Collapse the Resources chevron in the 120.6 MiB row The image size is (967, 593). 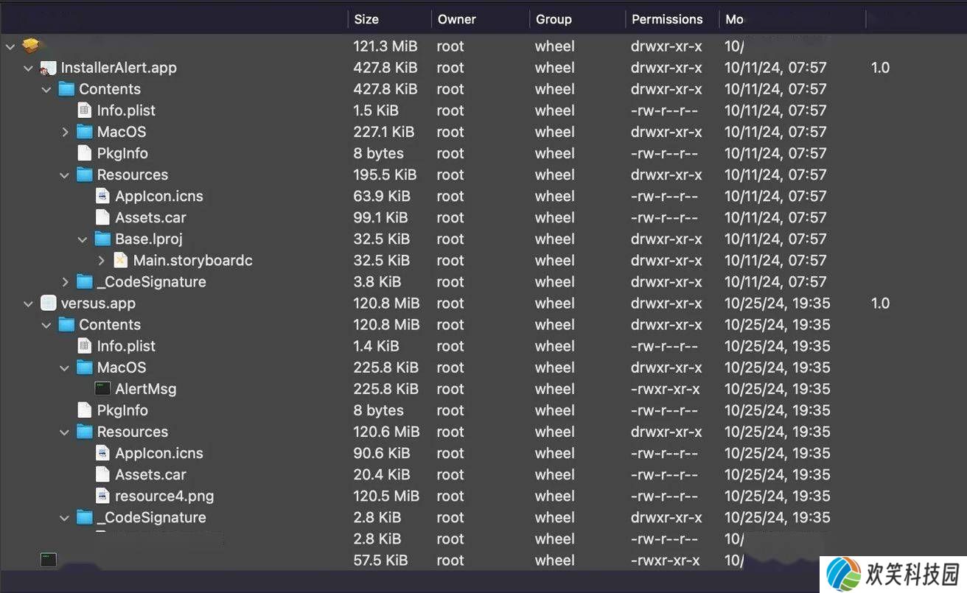click(64, 432)
